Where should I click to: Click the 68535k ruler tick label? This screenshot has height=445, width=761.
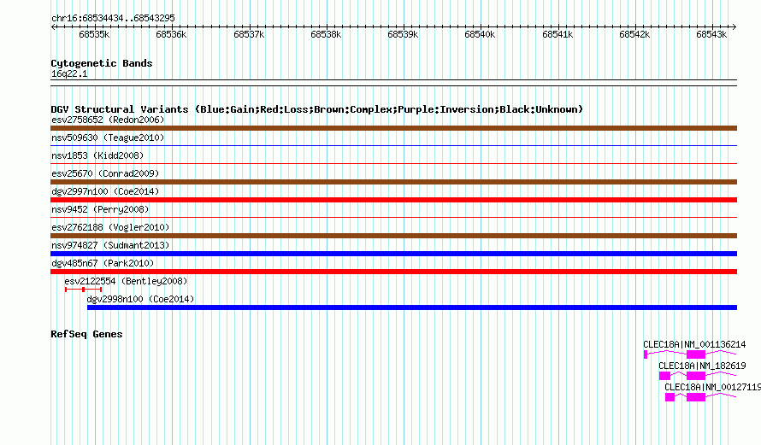tap(94, 34)
